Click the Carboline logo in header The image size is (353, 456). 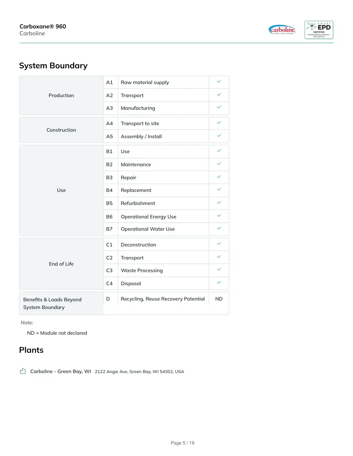point(282,30)
